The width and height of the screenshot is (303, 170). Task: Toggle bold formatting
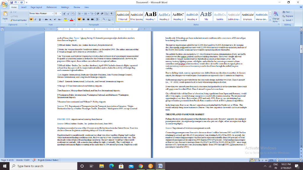pos(31,19)
